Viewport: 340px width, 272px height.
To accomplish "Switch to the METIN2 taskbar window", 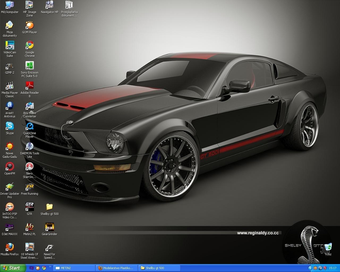I will [74, 268].
